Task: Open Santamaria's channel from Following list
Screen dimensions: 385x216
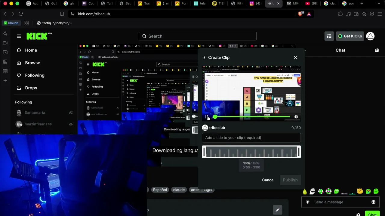Action: (35, 113)
